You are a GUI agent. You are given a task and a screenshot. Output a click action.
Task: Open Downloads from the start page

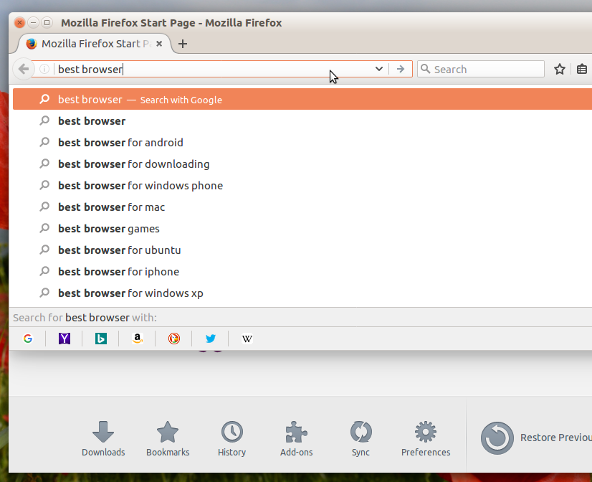[103, 438]
